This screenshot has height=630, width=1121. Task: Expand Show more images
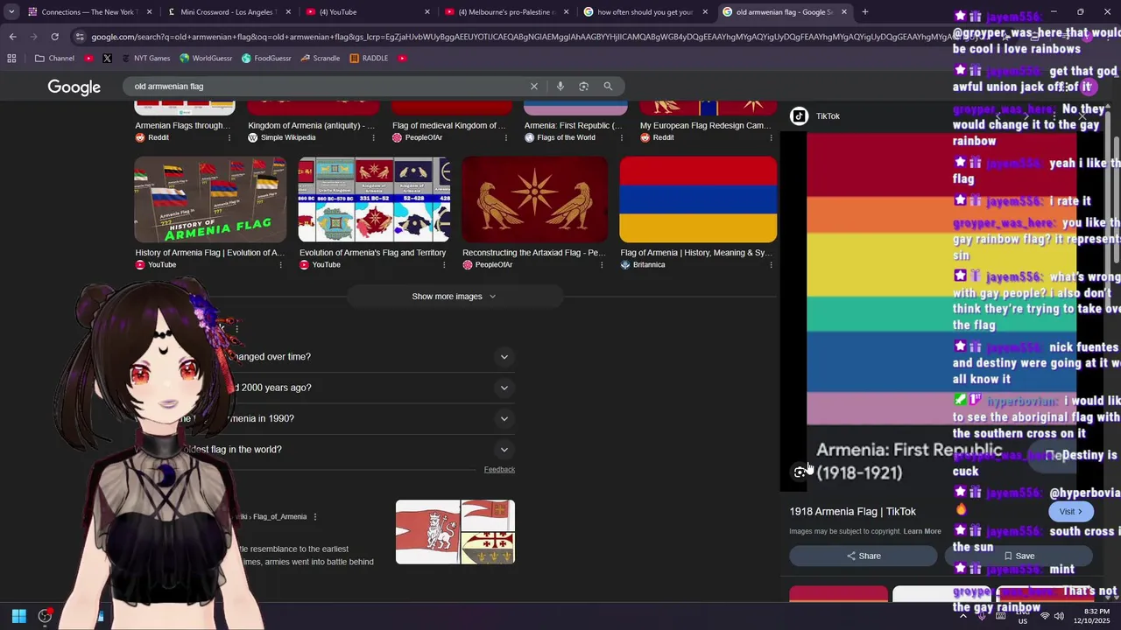(x=454, y=297)
